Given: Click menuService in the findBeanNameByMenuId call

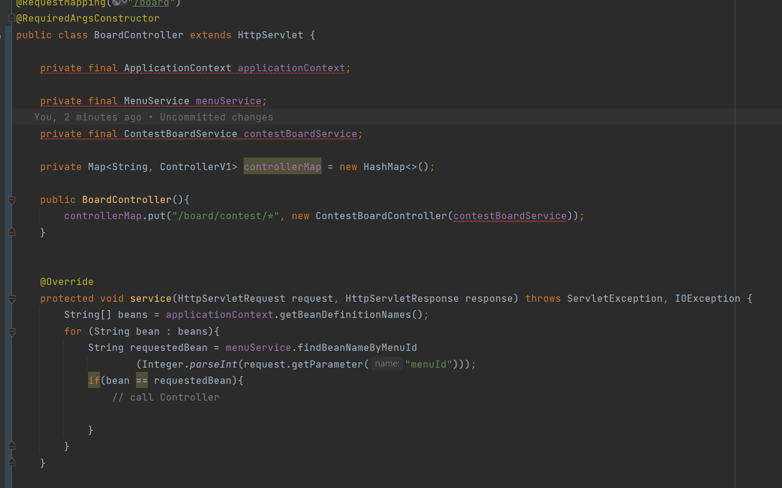Looking at the screenshot, I should 259,347.
